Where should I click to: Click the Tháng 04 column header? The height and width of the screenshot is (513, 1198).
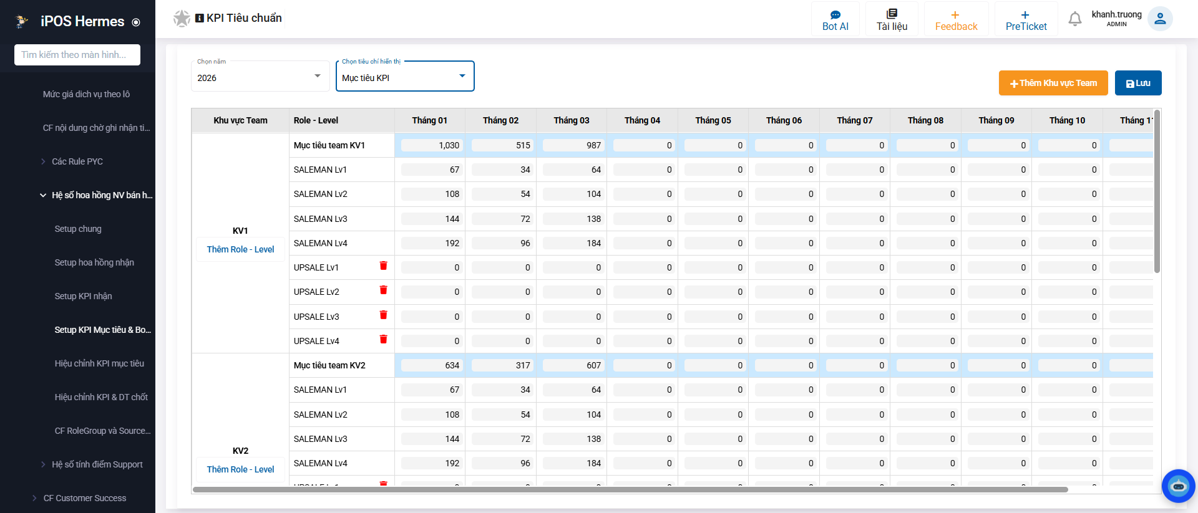[x=642, y=120]
